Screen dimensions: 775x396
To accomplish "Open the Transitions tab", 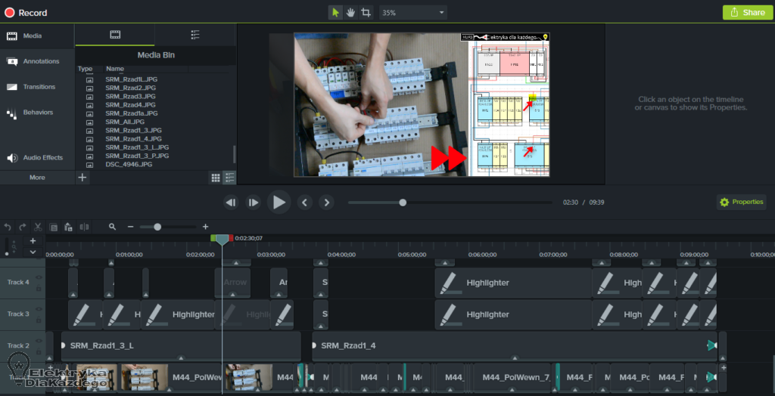I will [36, 87].
